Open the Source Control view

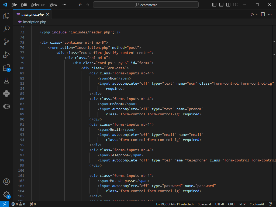point(6,42)
